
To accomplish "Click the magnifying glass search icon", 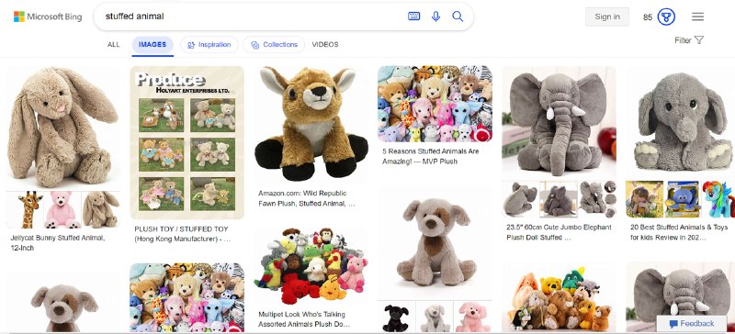I will (458, 17).
